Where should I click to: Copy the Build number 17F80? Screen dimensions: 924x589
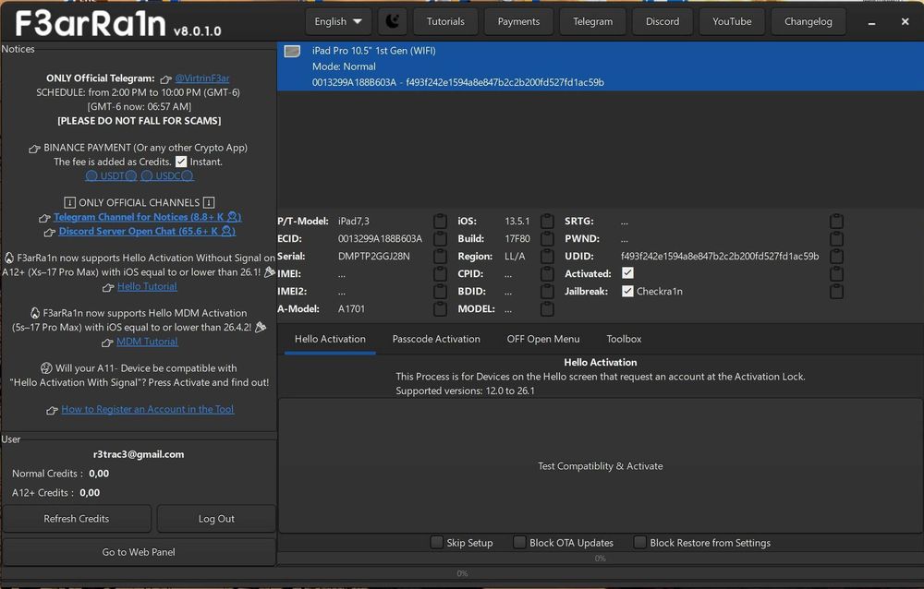pos(547,239)
